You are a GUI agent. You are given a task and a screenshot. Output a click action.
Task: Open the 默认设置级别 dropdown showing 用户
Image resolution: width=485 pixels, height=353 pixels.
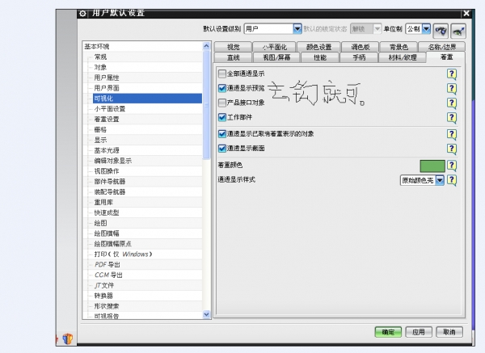pyautogui.click(x=273, y=29)
